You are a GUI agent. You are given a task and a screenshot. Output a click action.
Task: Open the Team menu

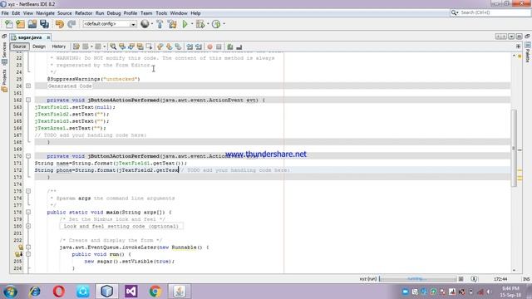146,13
